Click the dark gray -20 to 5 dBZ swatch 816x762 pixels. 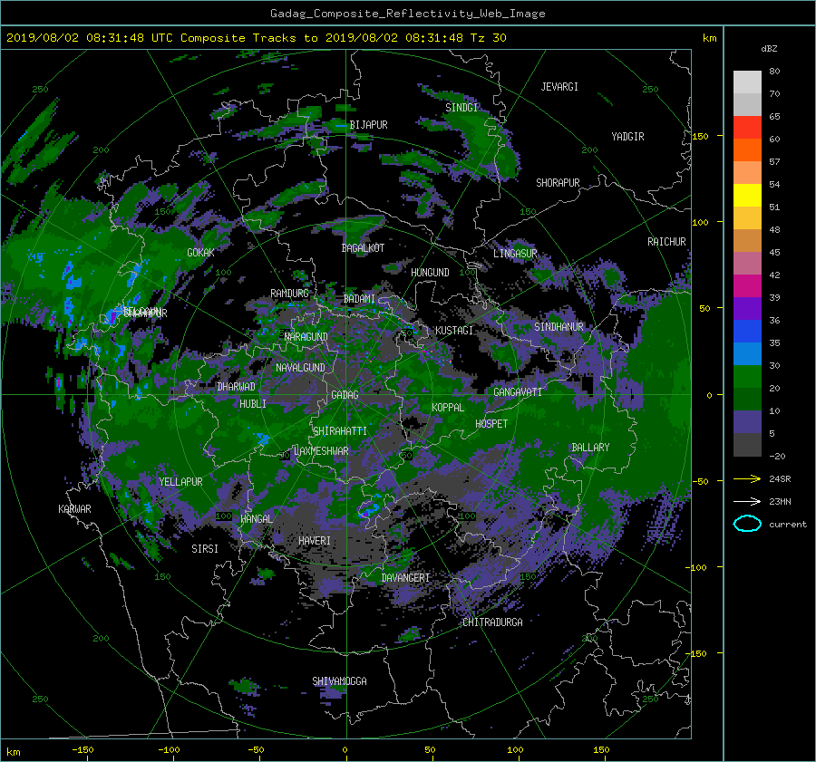coord(747,445)
